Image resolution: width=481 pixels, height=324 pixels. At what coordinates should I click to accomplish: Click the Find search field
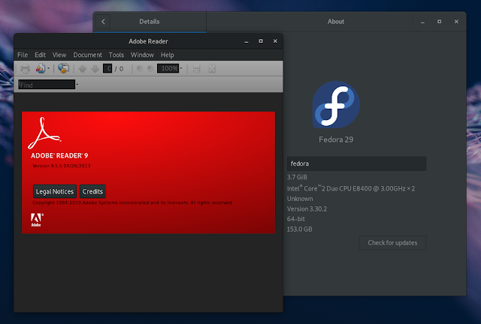click(x=47, y=85)
